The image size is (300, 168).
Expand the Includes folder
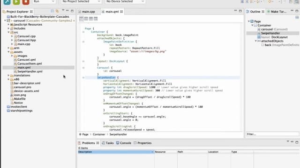(x=8, y=28)
